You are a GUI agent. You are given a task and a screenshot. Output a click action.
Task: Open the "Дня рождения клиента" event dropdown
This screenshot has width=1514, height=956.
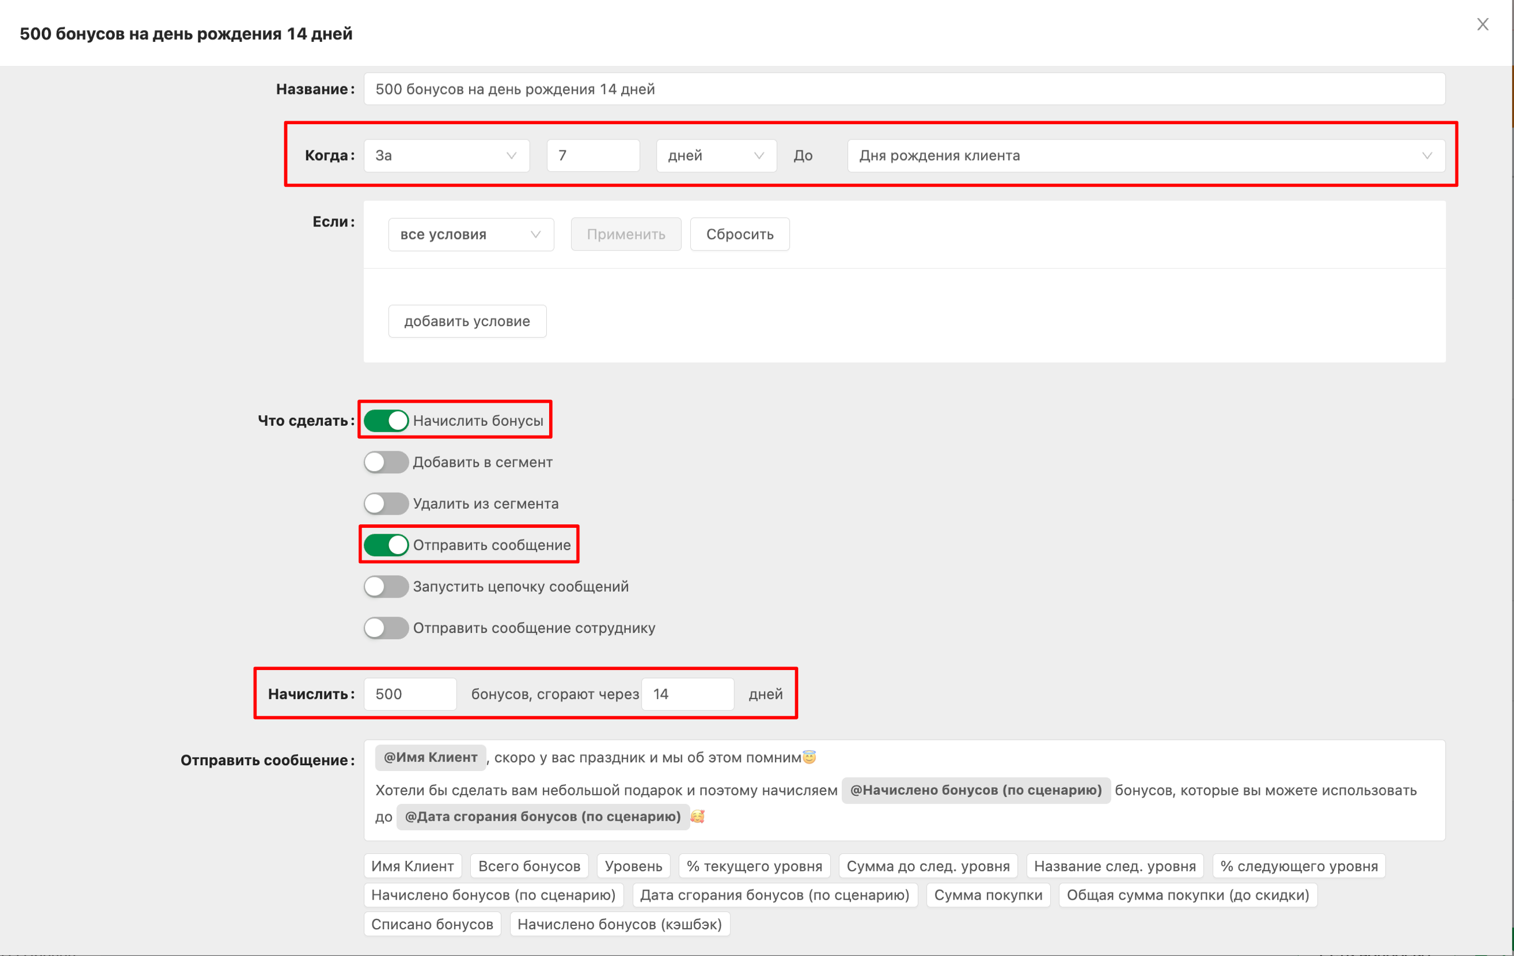pos(1145,155)
